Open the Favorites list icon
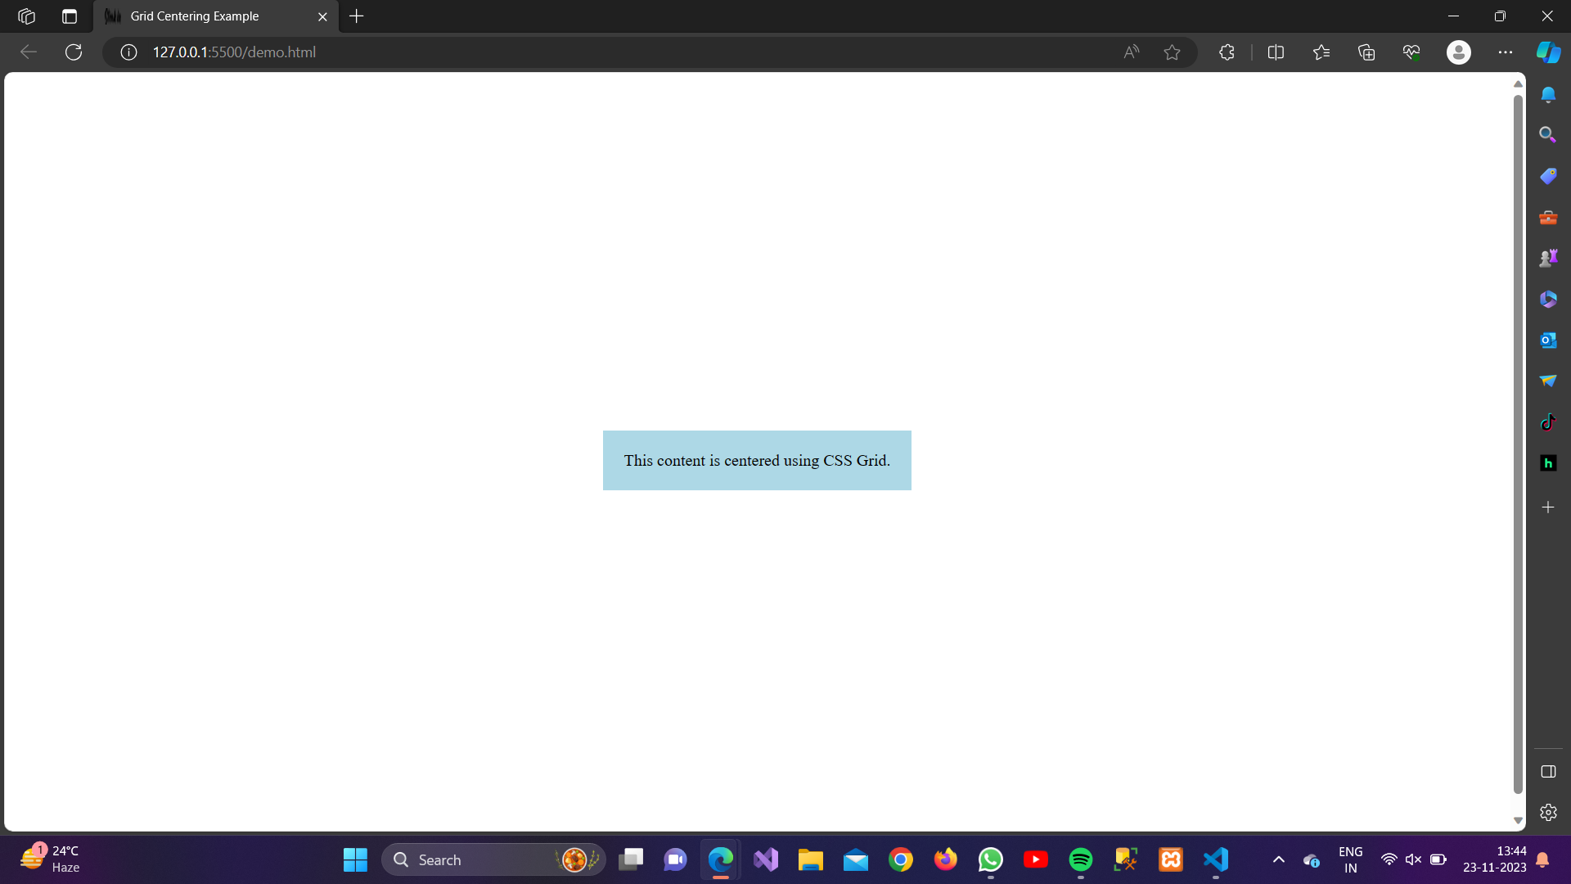This screenshot has width=1571, height=884. point(1321,52)
